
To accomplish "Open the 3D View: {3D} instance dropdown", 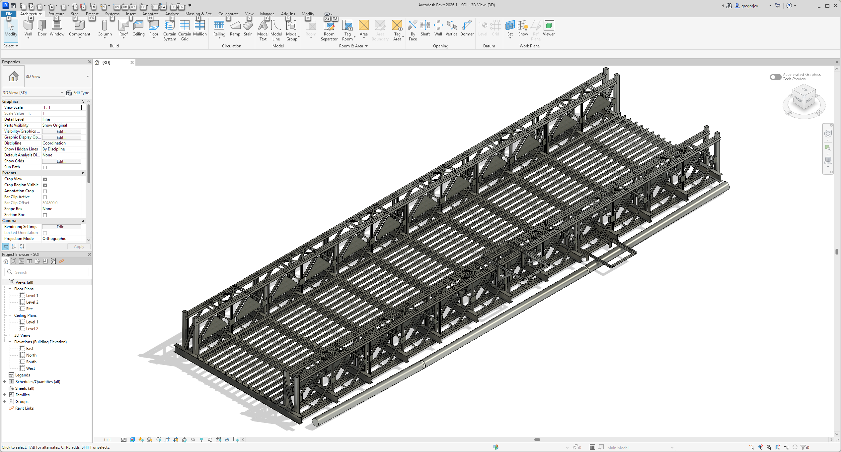I will click(62, 93).
